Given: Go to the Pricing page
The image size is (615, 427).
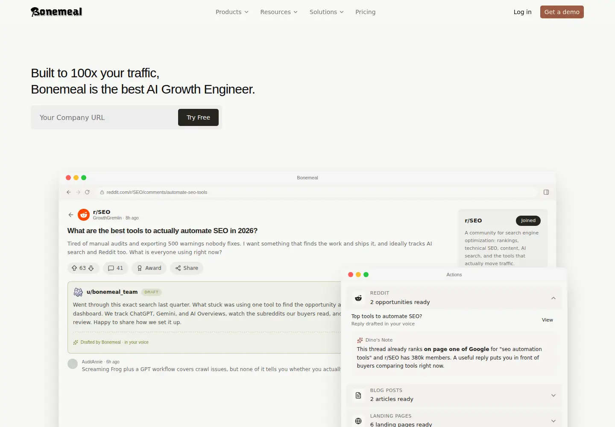Looking at the screenshot, I should pyautogui.click(x=366, y=12).
